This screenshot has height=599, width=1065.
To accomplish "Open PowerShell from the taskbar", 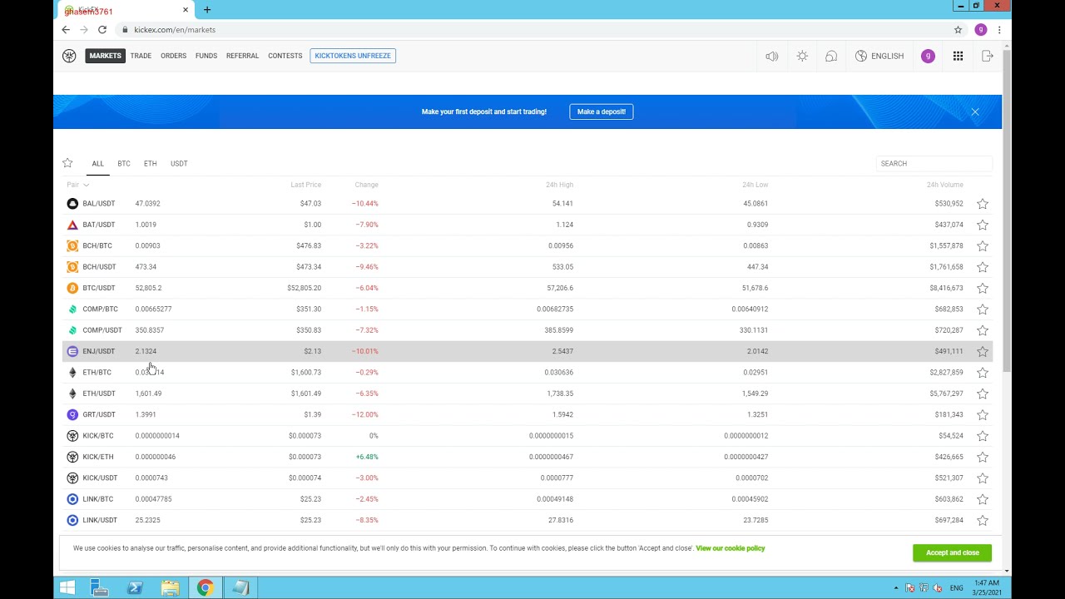I will 135,588.
